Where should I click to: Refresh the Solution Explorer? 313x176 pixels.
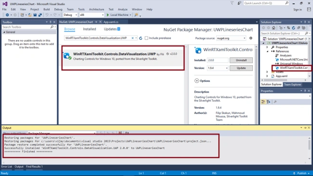[x=293, y=28]
